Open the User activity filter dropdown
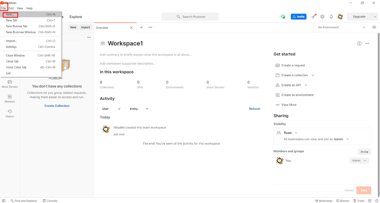This screenshot has height=203, width=380. pyautogui.click(x=111, y=109)
